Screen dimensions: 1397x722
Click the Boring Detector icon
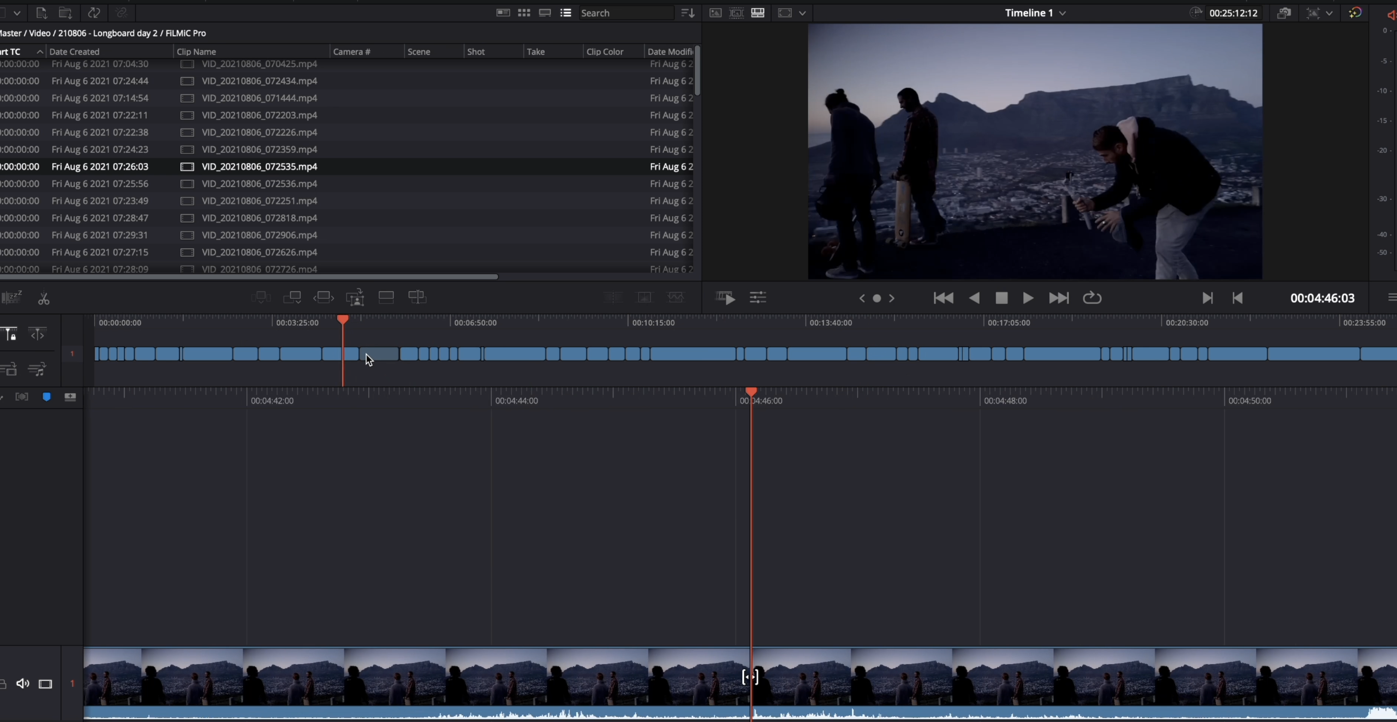[12, 297]
